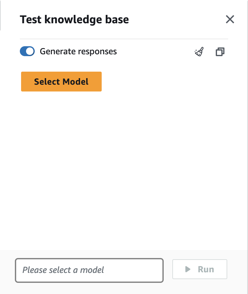Close the Test knowledge base panel
This screenshot has width=248, height=294.
click(230, 20)
